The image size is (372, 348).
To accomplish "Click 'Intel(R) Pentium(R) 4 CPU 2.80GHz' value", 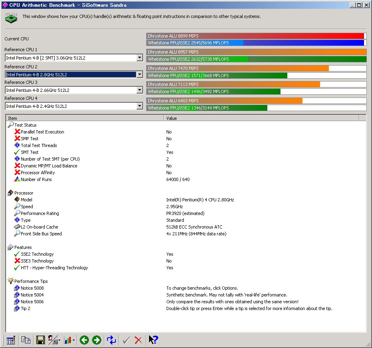I will [x=200, y=200].
